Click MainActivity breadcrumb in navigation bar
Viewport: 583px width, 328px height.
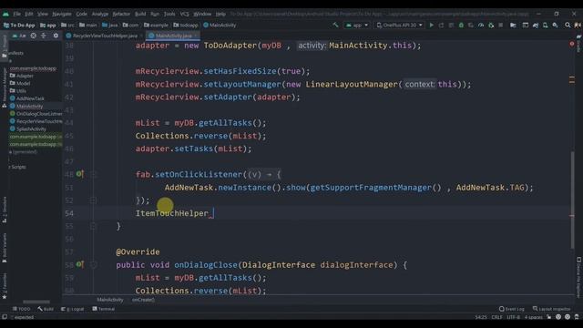tap(220, 26)
